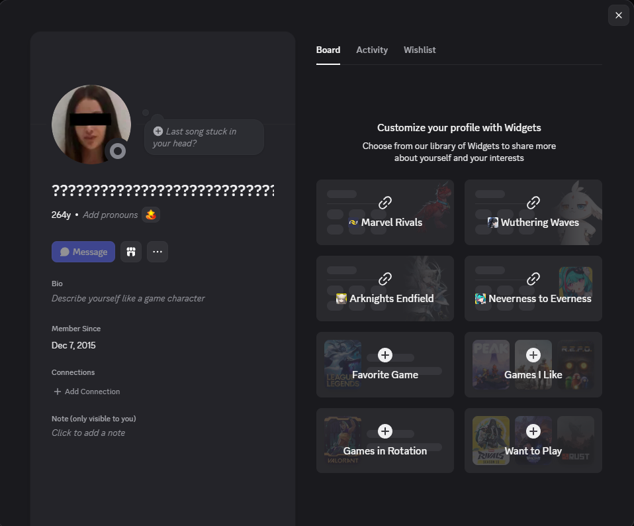
Task: Link the Neverness to Everness widget
Action: (x=533, y=288)
